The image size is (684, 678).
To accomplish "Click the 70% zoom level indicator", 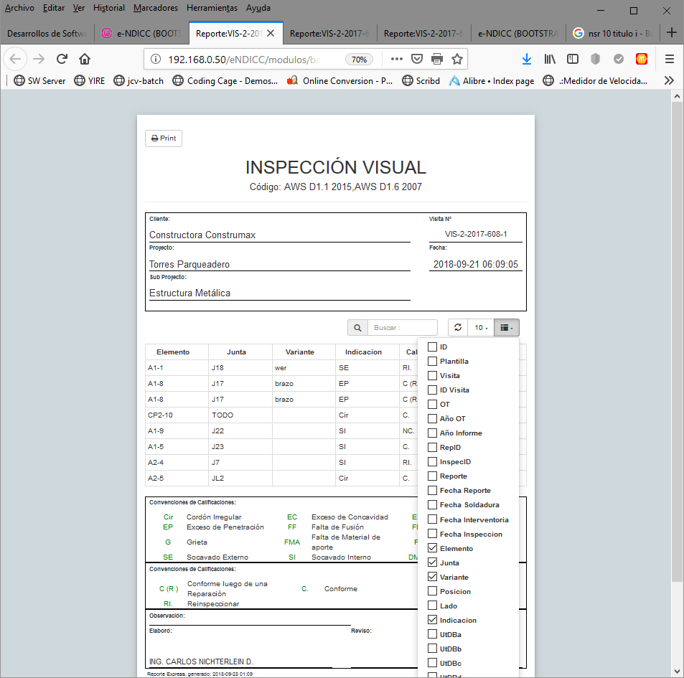I will click(359, 59).
